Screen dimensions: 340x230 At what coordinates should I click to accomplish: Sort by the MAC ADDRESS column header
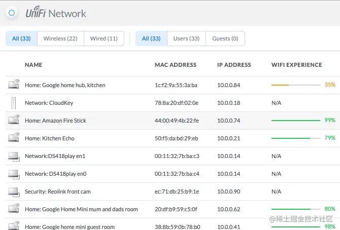[176, 65]
